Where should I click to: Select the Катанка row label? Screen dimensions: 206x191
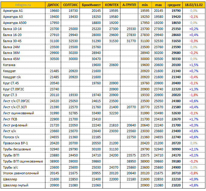click(x=9, y=65)
